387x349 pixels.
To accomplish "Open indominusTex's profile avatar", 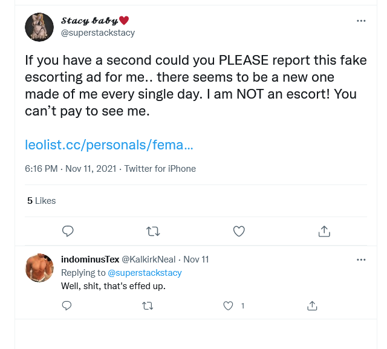I will click(39, 268).
